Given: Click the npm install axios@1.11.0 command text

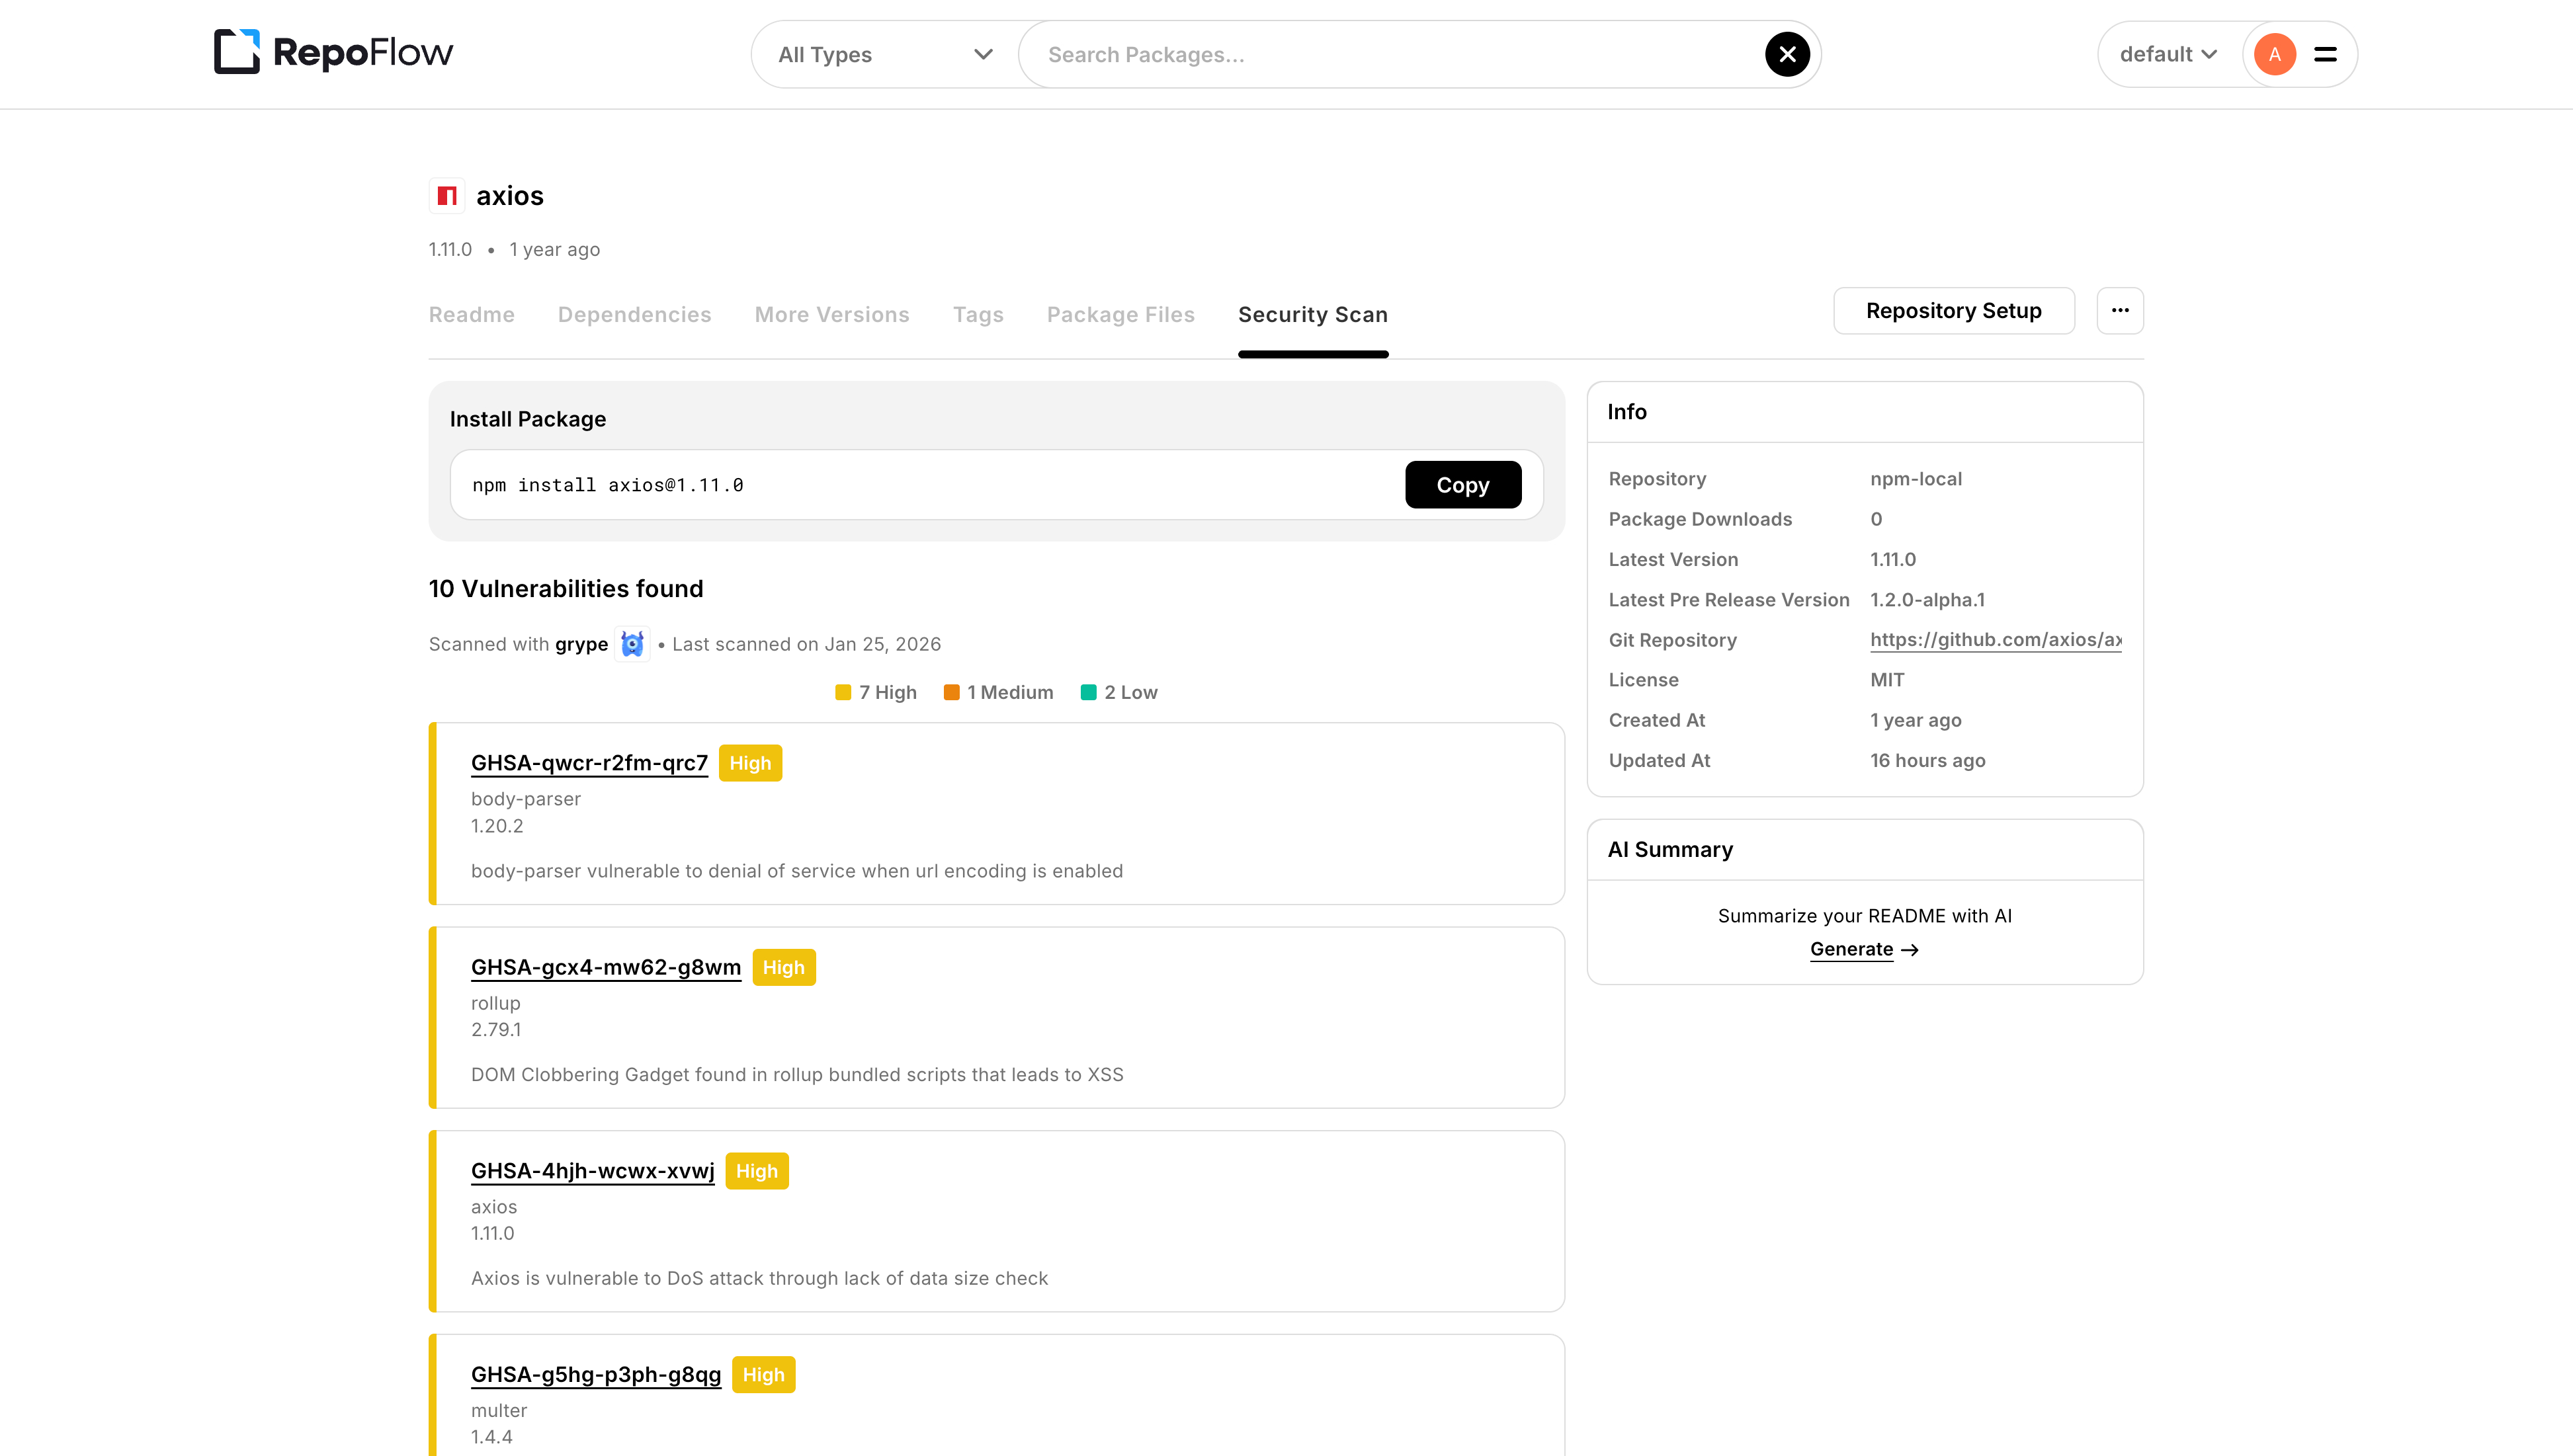Looking at the screenshot, I should click(x=608, y=485).
